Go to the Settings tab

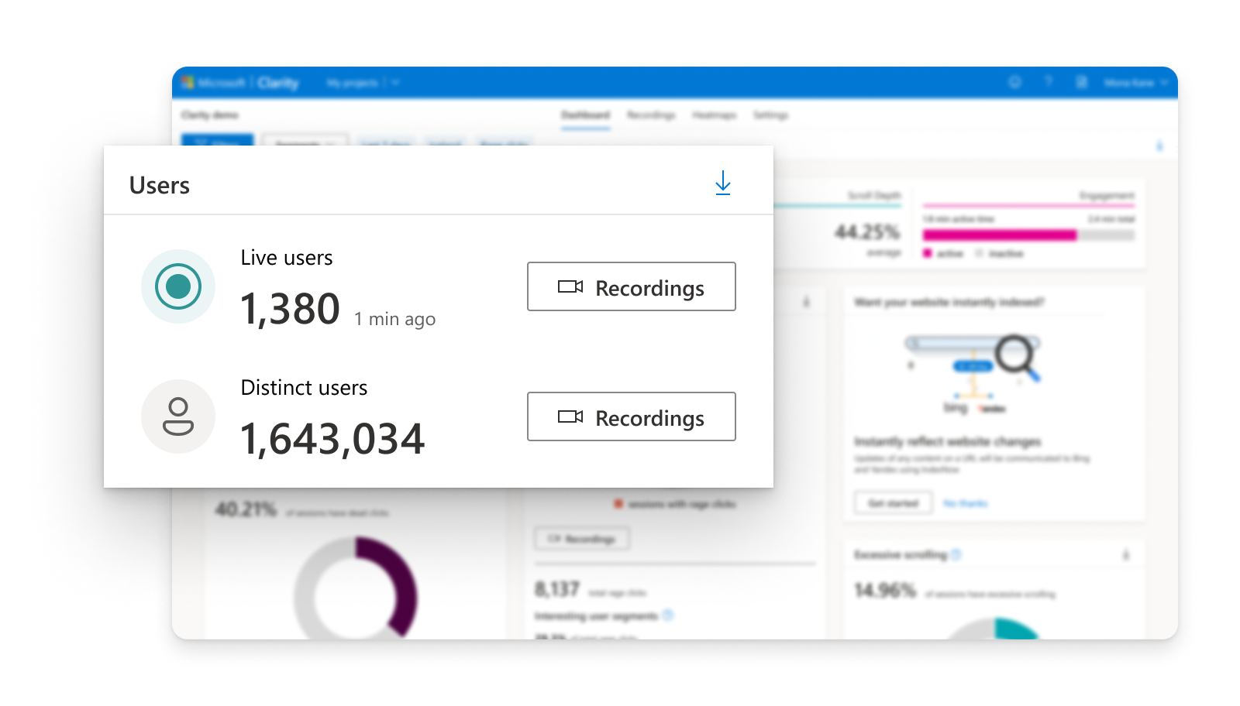[770, 115]
